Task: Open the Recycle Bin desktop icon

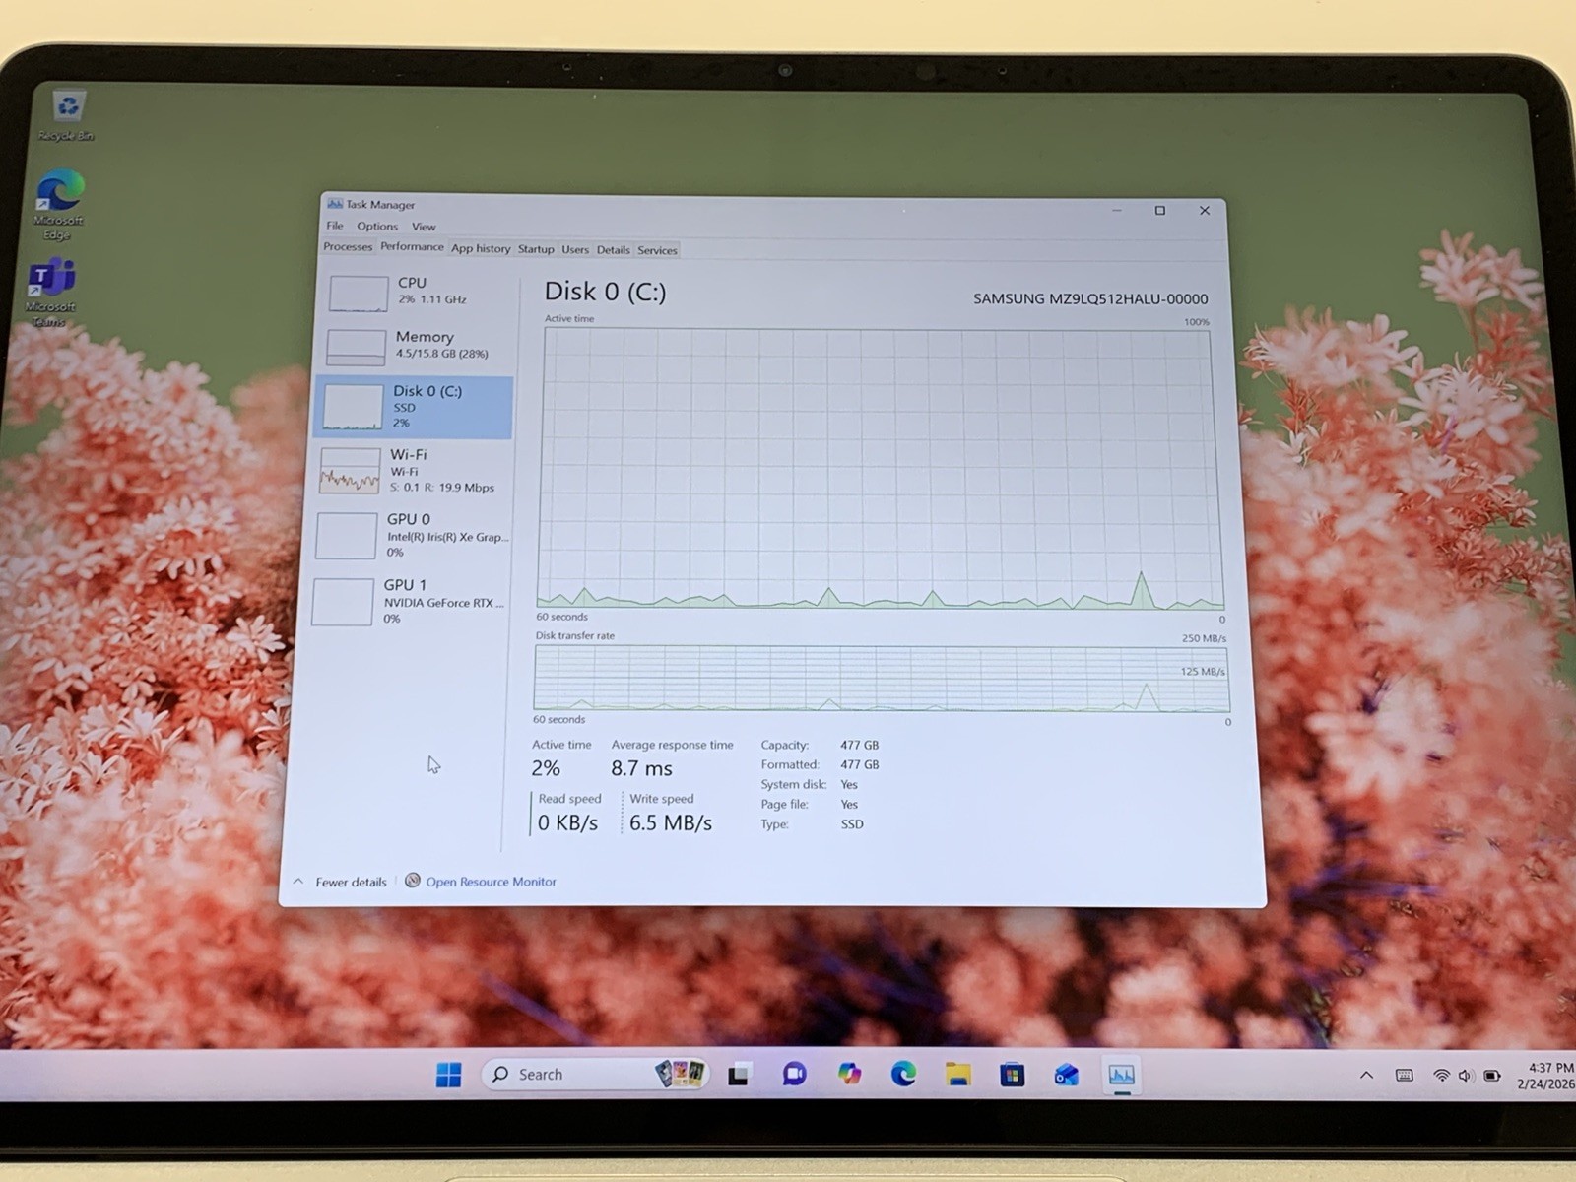Action: click(x=67, y=115)
